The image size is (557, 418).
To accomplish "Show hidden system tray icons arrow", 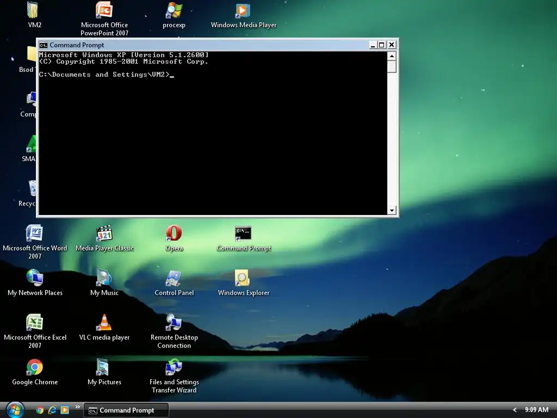I will tap(515, 410).
